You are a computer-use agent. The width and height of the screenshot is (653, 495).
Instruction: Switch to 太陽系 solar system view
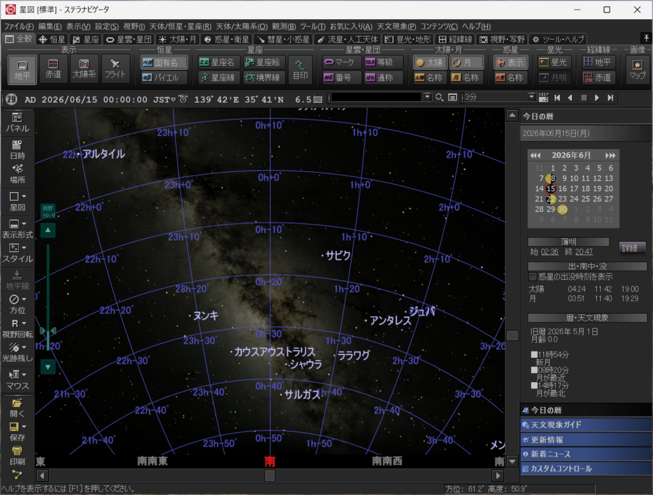(x=84, y=69)
